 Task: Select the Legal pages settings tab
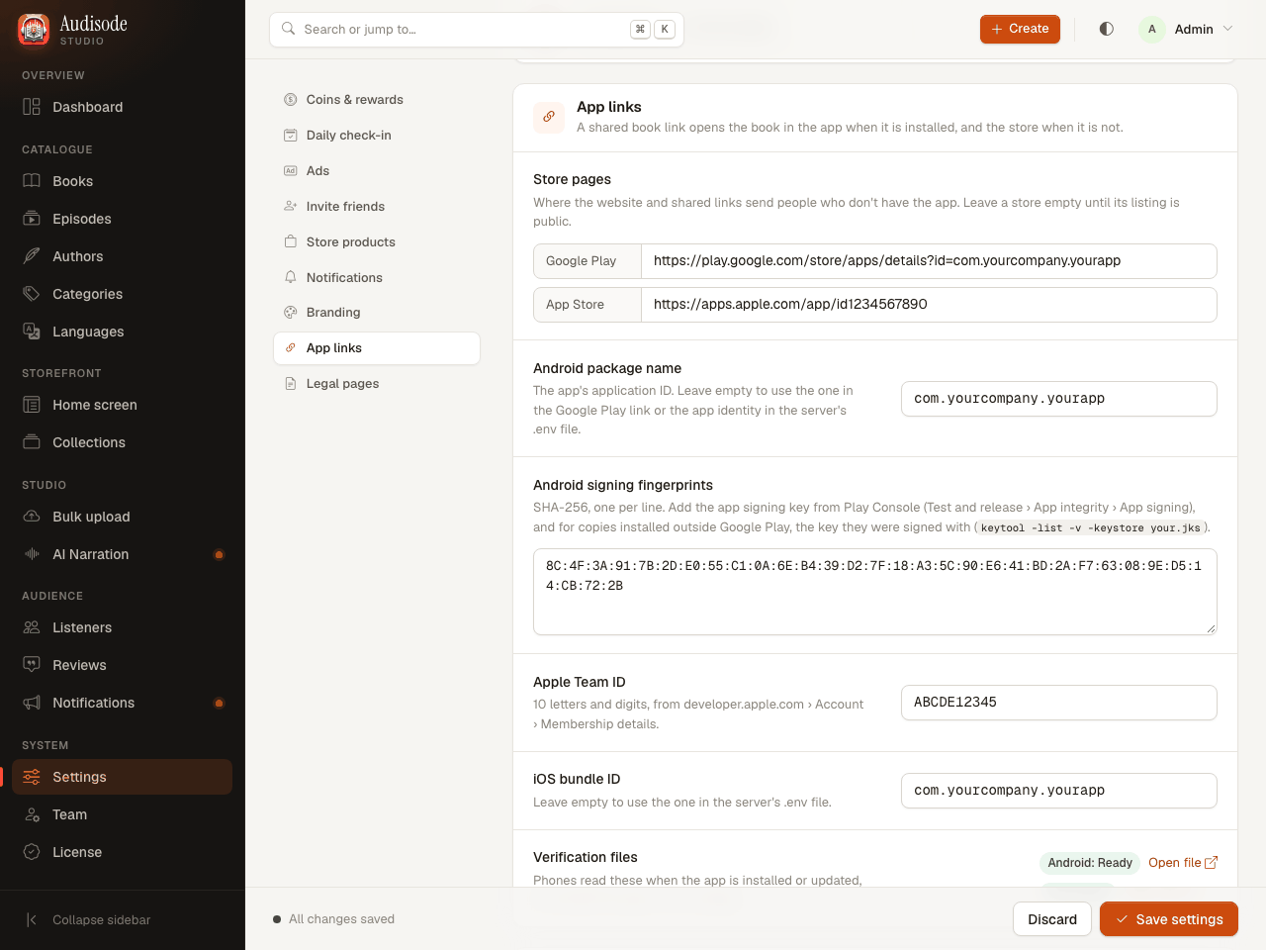click(377, 384)
